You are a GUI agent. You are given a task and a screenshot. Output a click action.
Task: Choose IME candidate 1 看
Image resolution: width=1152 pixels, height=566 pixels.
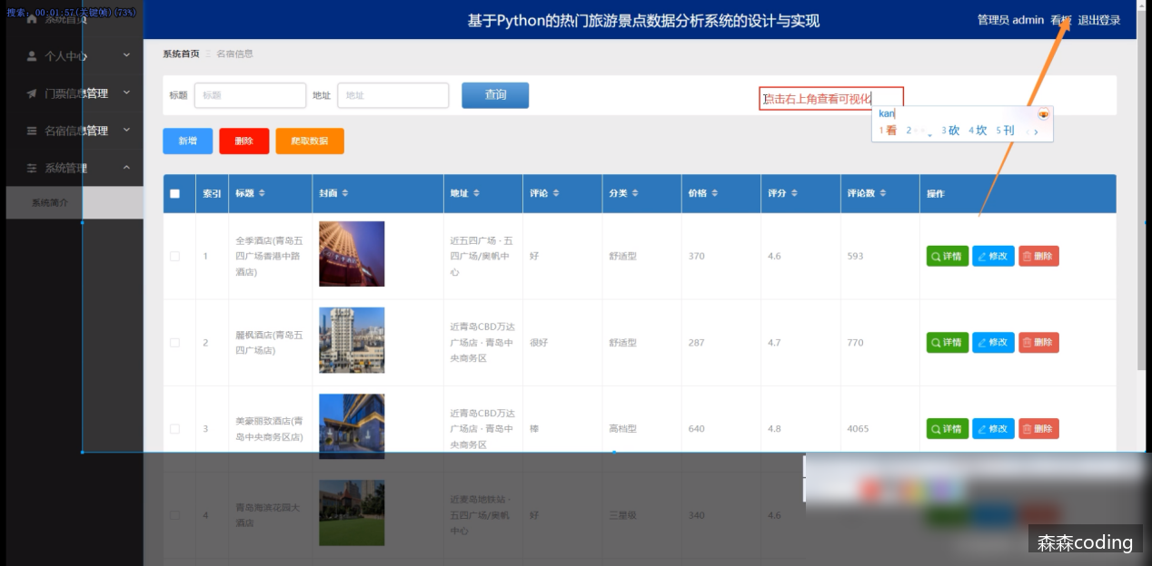point(888,131)
